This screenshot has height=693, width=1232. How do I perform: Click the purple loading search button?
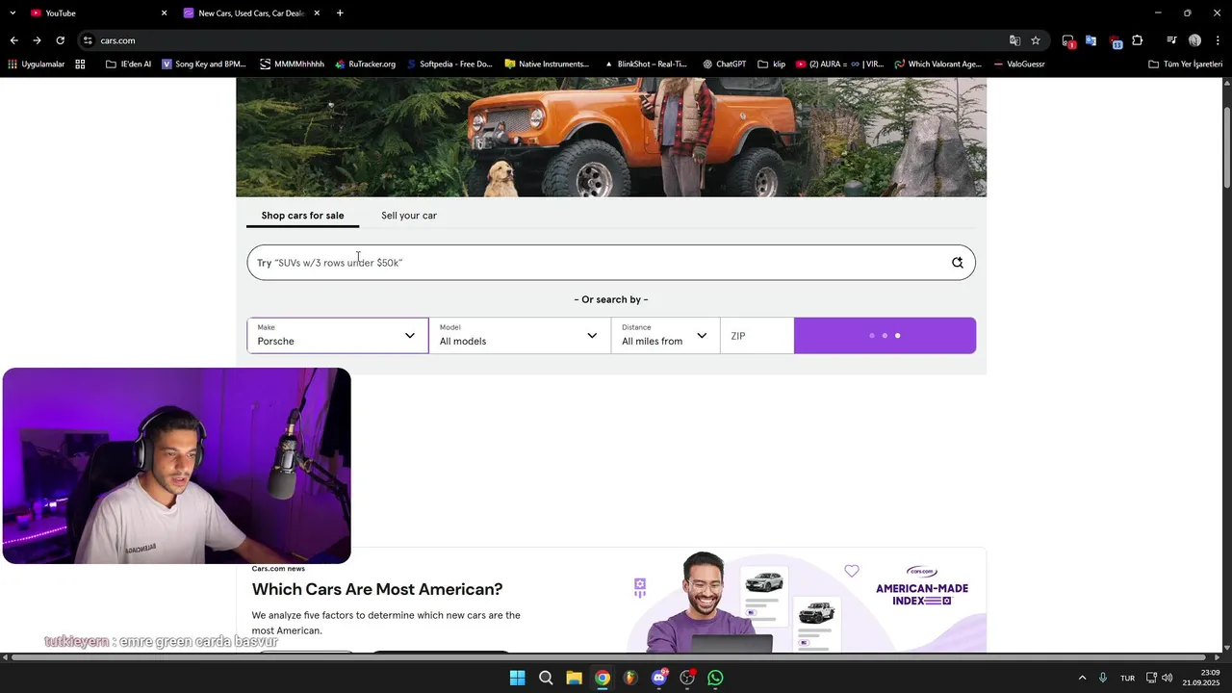click(885, 336)
